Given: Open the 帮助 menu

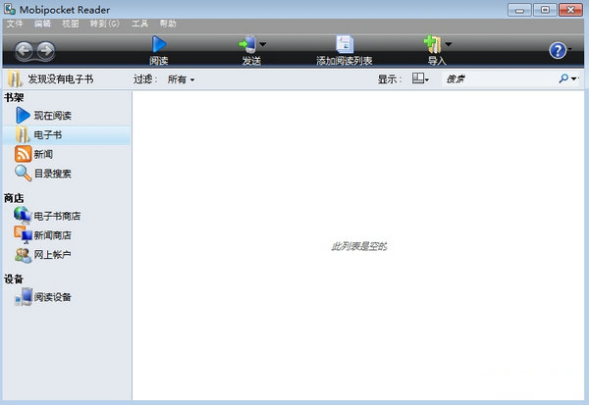Looking at the screenshot, I should tap(168, 24).
